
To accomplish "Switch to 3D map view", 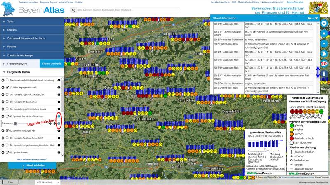I will point(325,64).
